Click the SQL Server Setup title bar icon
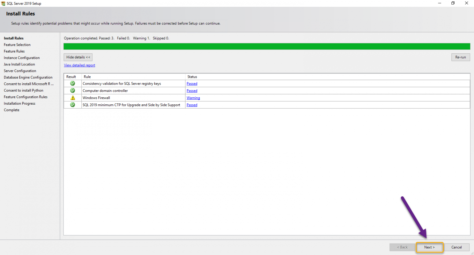 [x=3, y=3]
